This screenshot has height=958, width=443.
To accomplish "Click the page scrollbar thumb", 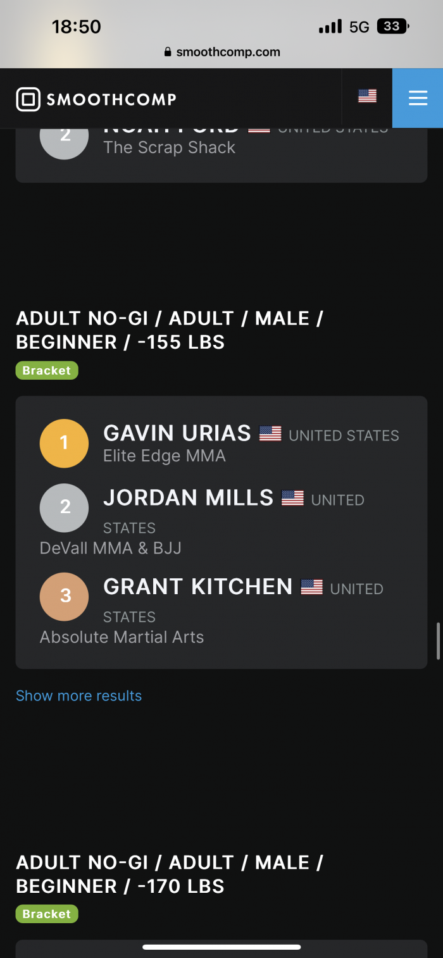I will coord(438,640).
